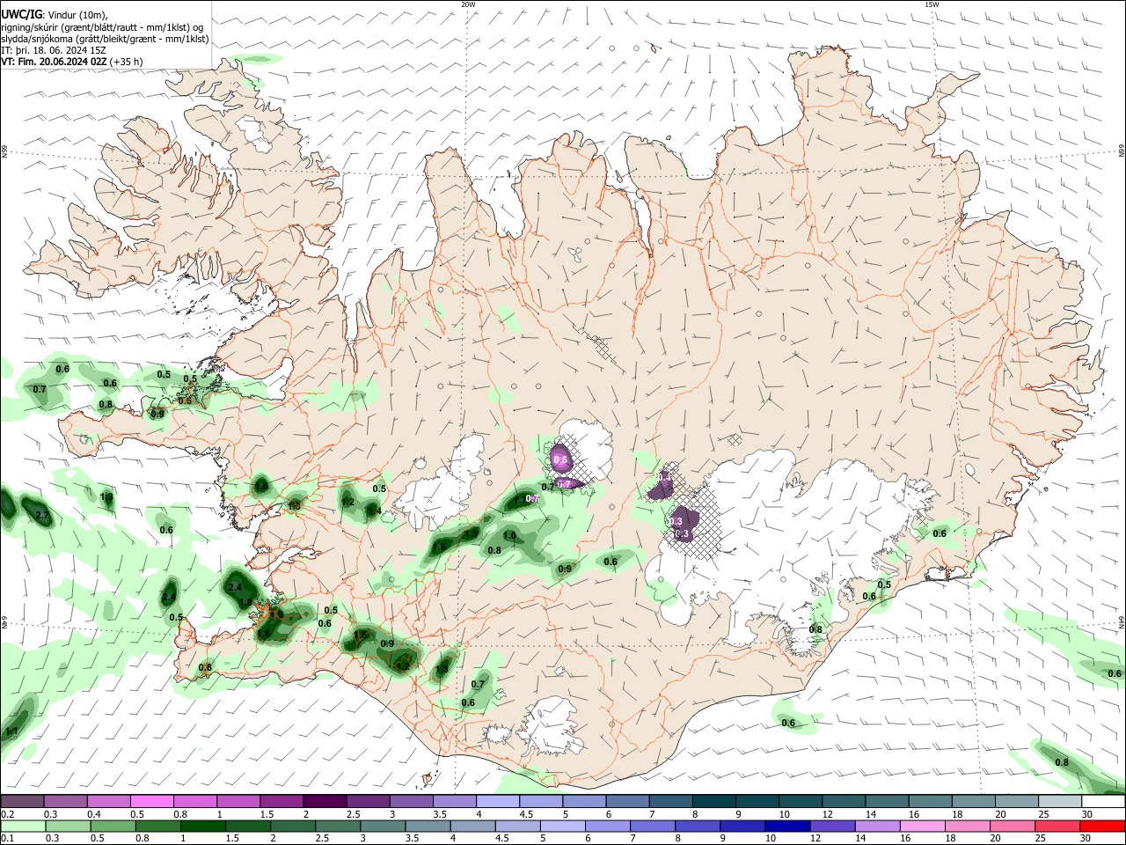Click the light periwinkle 4 swatch in snow legend
Screen dimensions: 1126x845
pyautogui.click(x=497, y=801)
